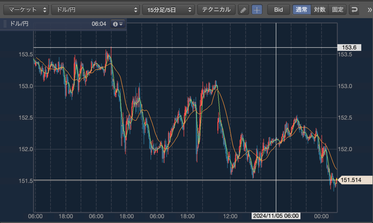Click the 06:04 time in panel header
Viewport: 373px width, 223px height.
(x=99, y=24)
